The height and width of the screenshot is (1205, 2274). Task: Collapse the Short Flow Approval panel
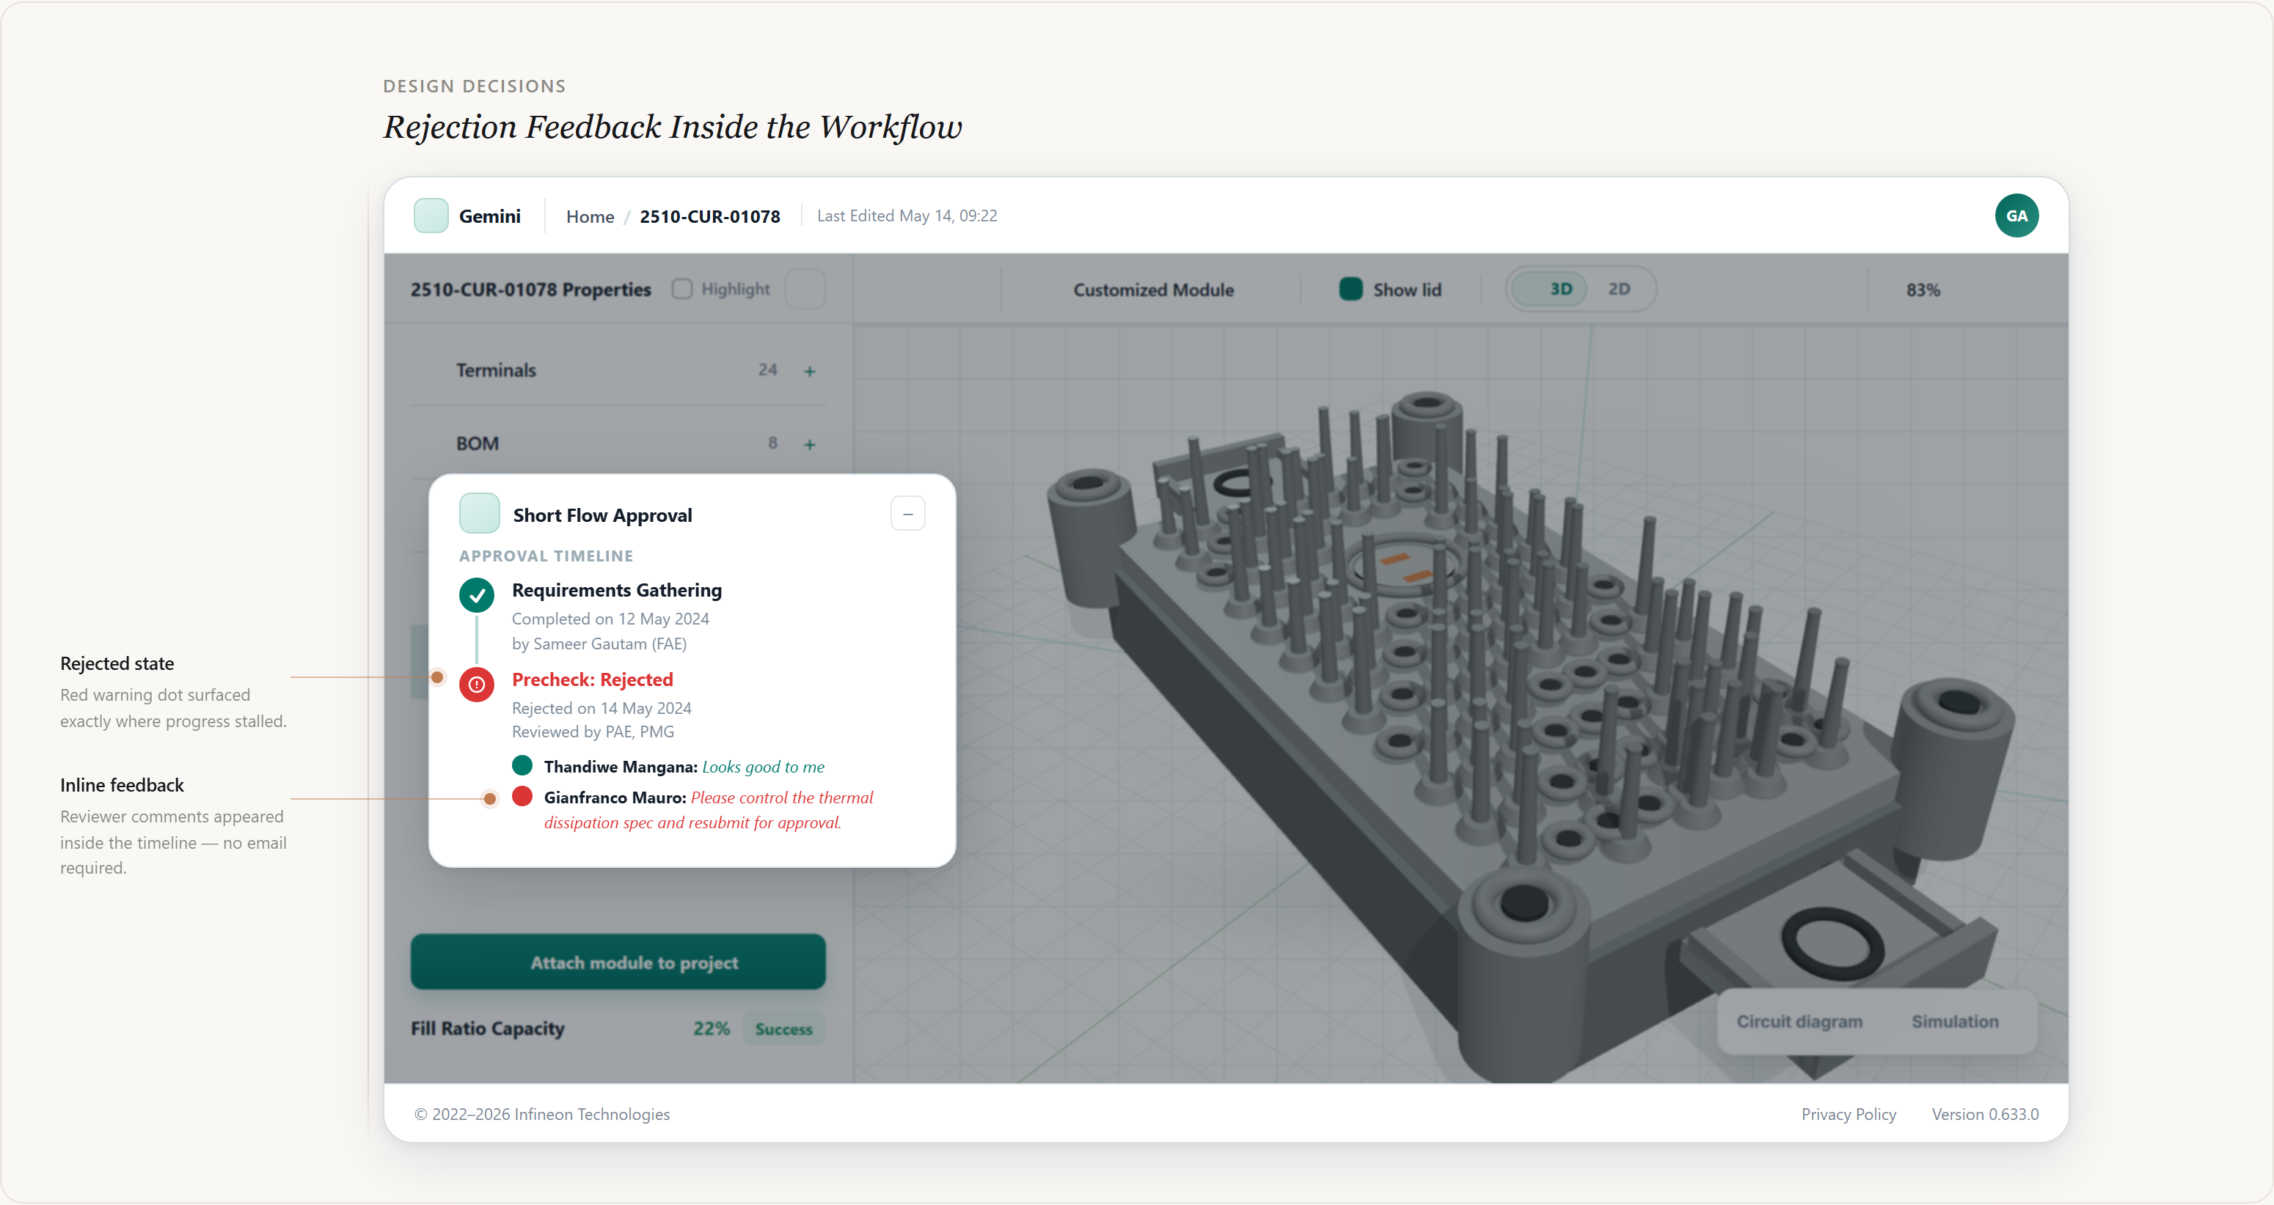click(x=907, y=513)
